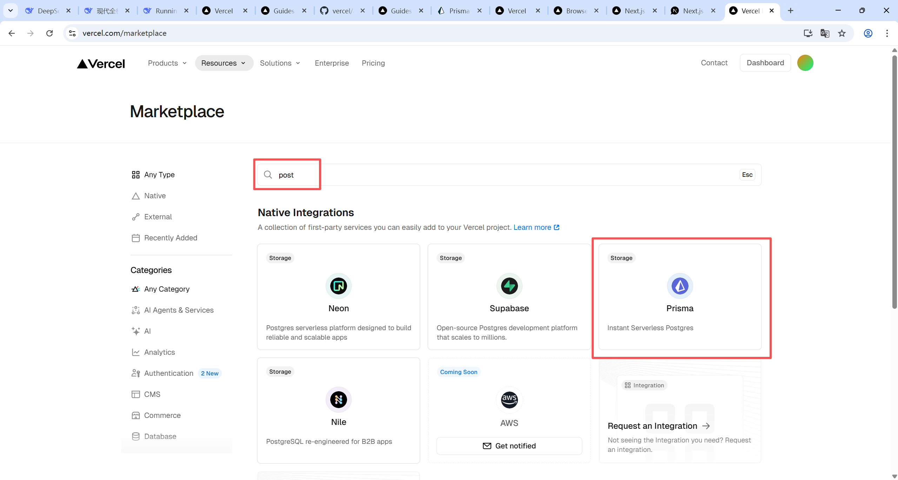898x480 pixels.
Task: Filter by External integrations
Action: click(152, 217)
